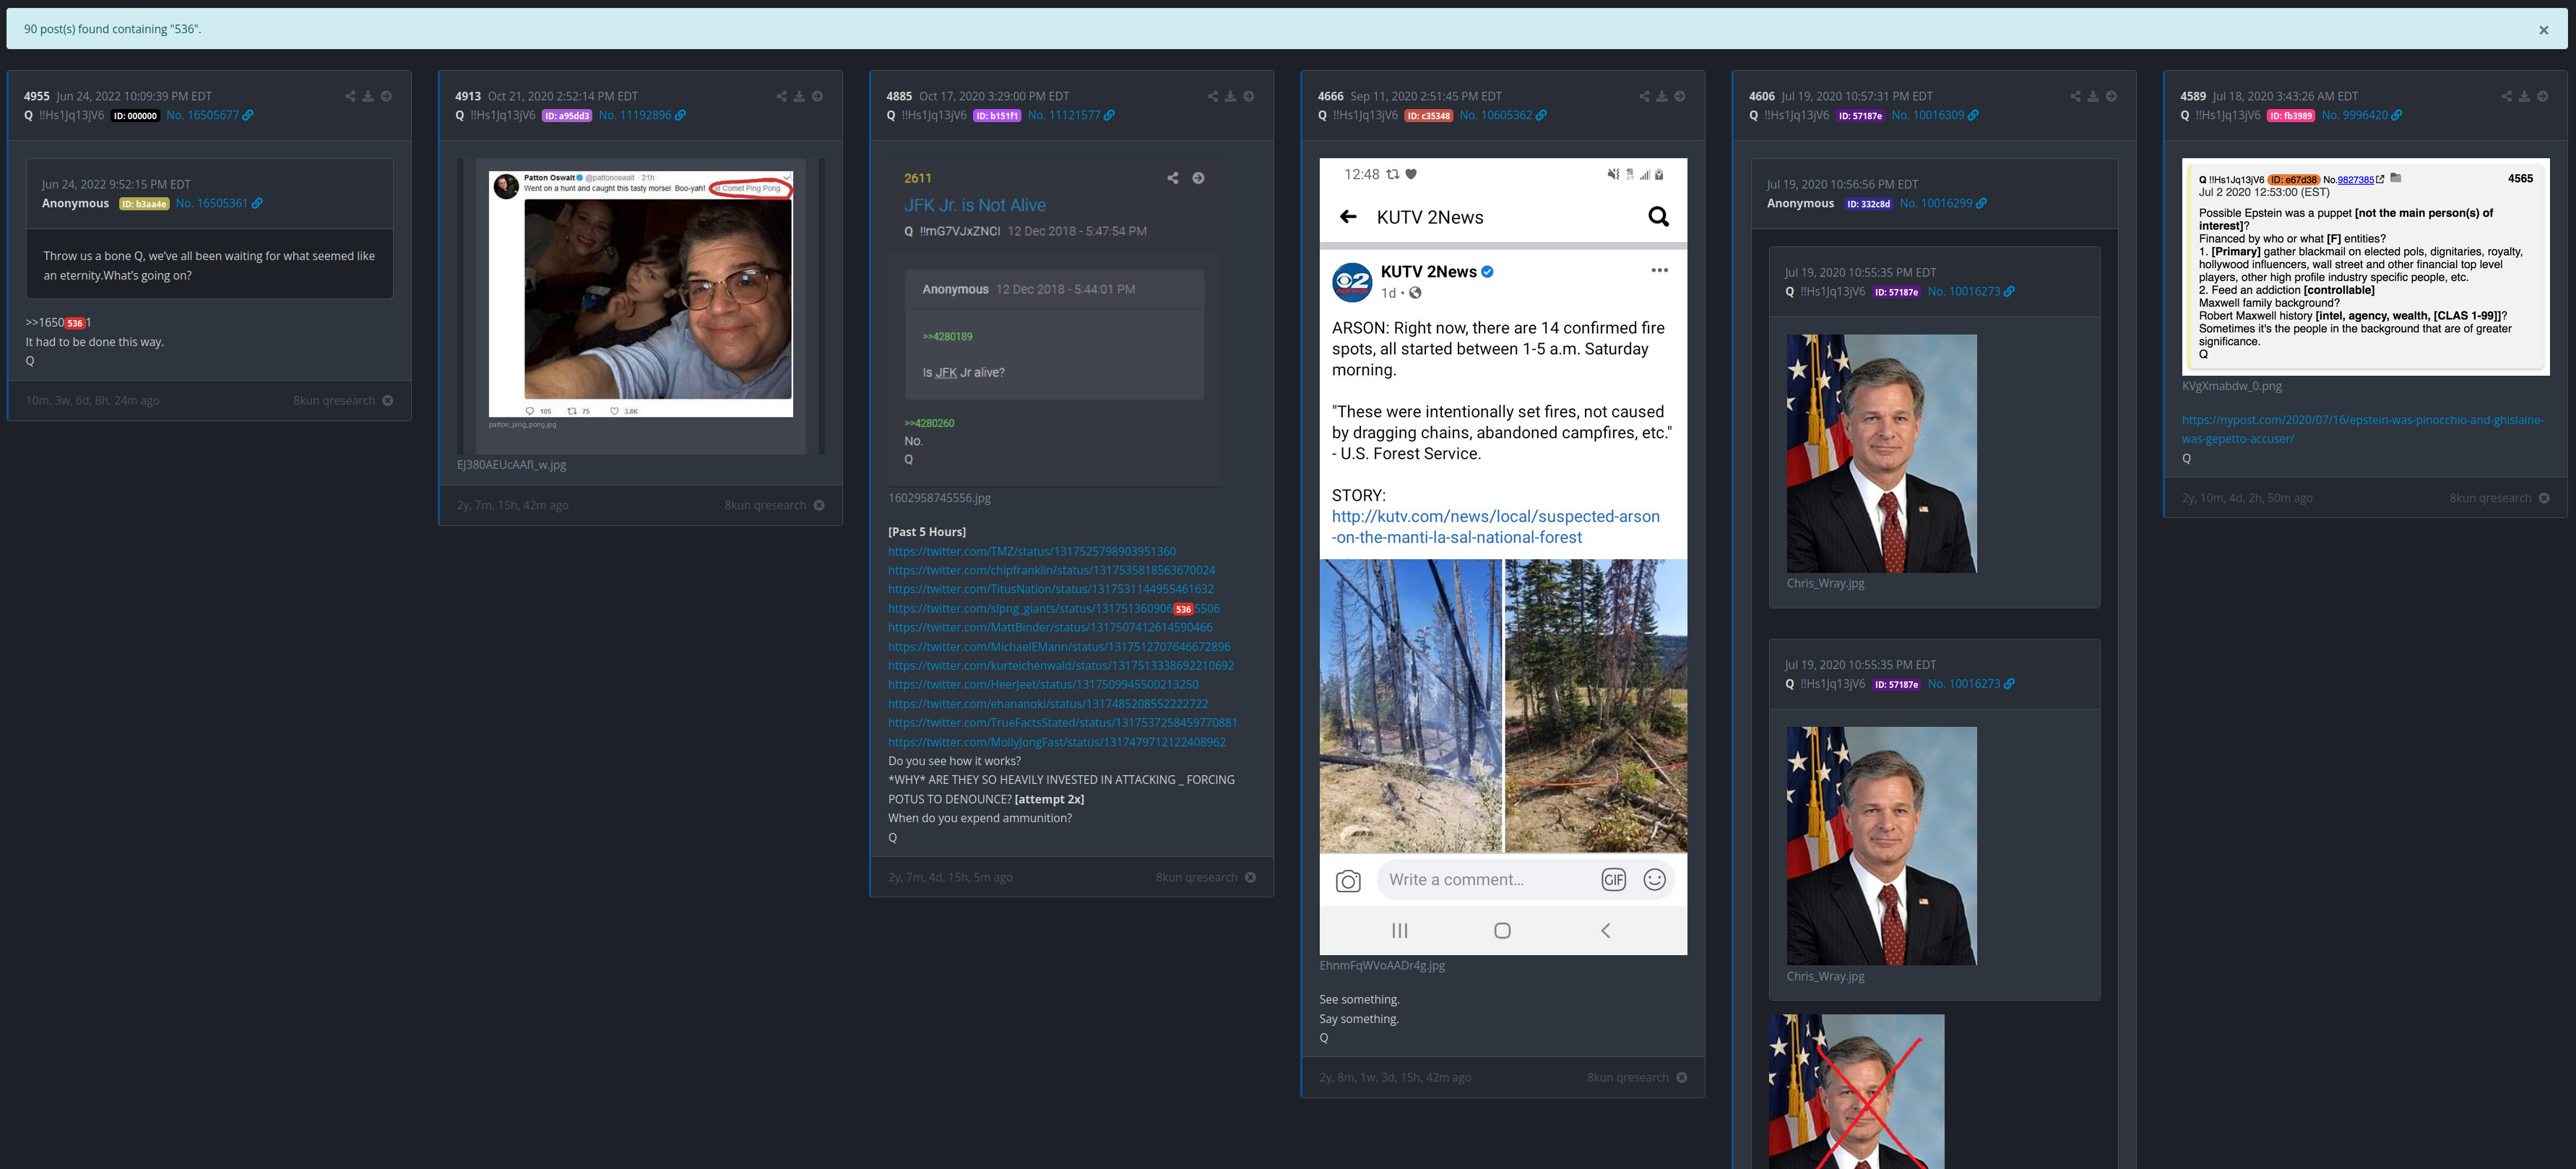Click circle icon beside 8kun qresearch in post 4666

click(x=1681, y=1077)
